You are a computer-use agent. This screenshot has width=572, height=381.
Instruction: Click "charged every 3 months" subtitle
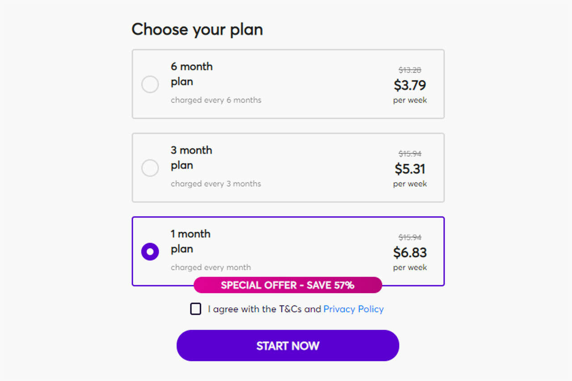pyautogui.click(x=216, y=184)
